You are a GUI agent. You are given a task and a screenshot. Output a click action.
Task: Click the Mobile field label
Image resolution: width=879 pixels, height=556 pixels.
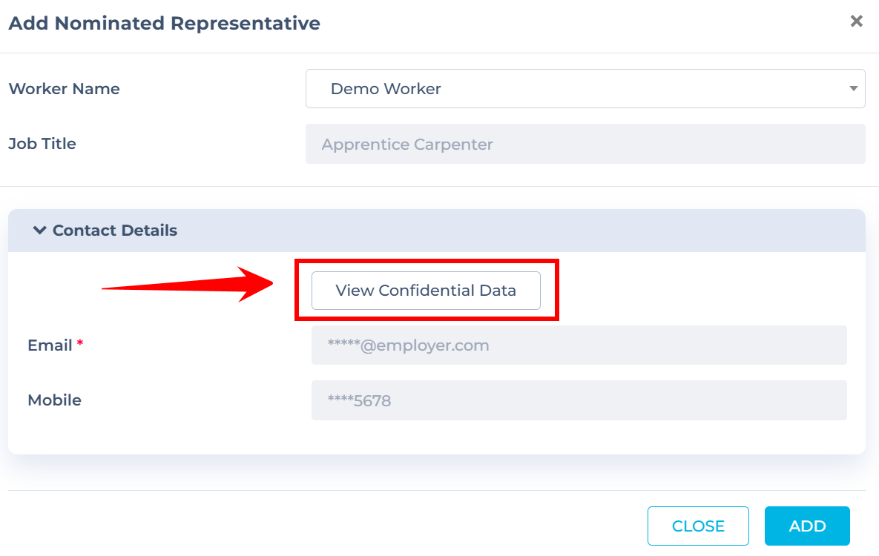(x=54, y=400)
